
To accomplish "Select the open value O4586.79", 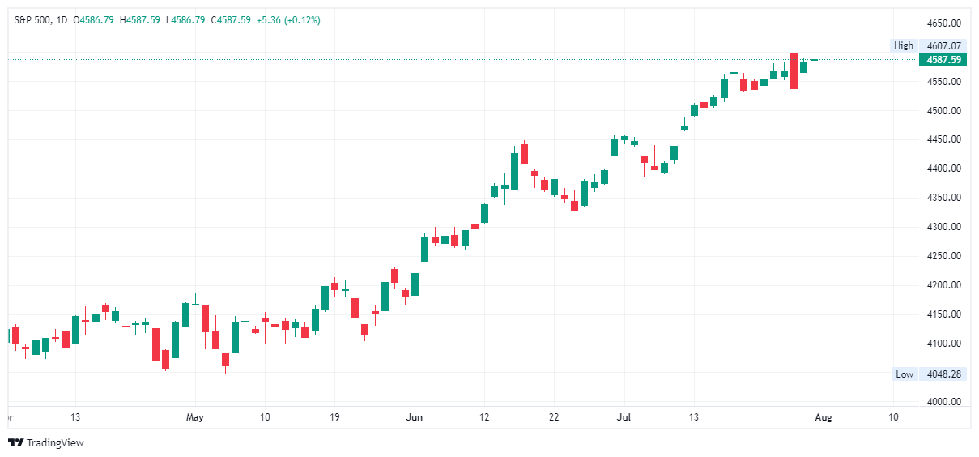I will [94, 20].
